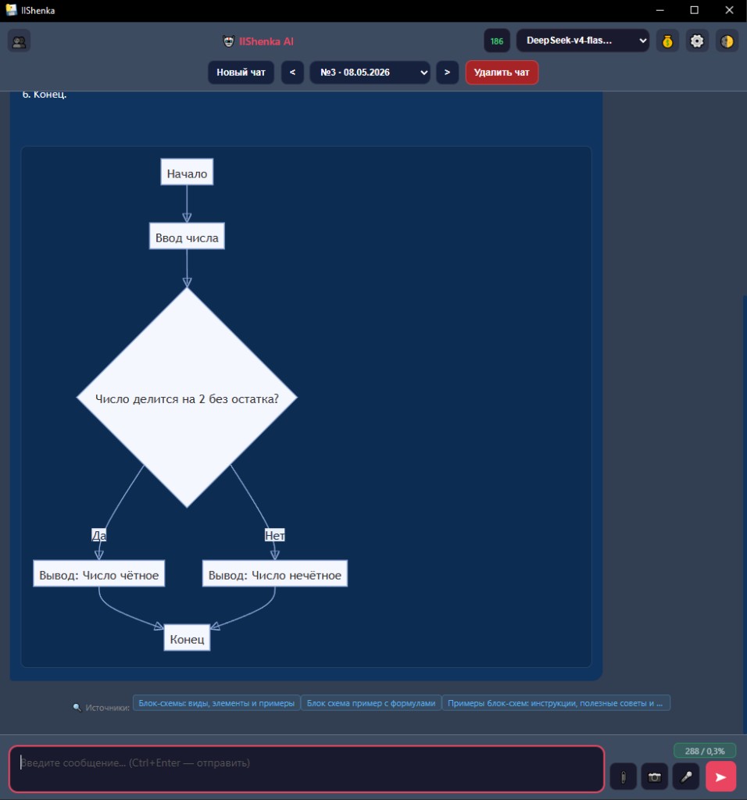
Task: Delete chat with Удалить чат button
Action: (x=502, y=73)
